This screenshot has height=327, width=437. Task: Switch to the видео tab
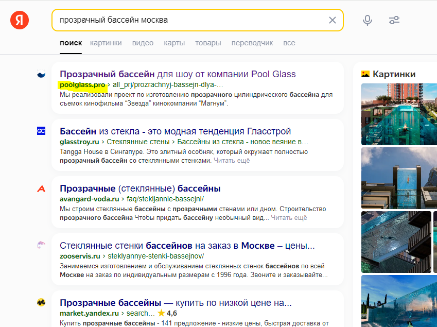(x=143, y=43)
